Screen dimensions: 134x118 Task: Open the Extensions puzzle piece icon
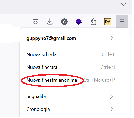pos(93,22)
